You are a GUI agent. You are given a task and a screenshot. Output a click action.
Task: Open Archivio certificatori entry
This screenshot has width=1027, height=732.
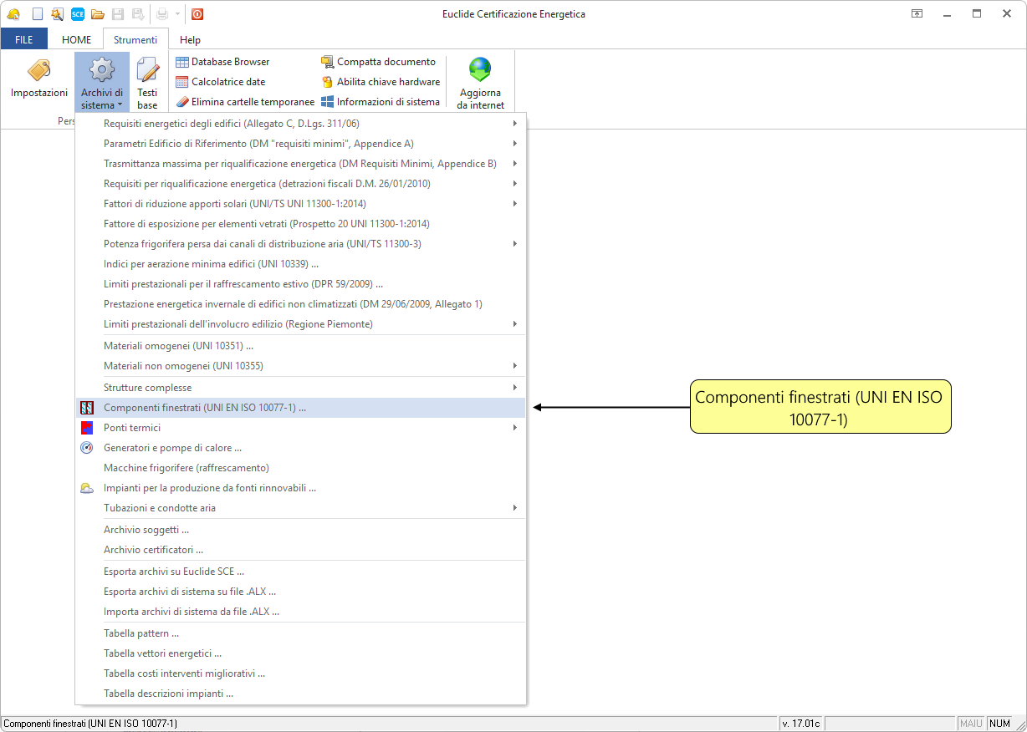[153, 550]
